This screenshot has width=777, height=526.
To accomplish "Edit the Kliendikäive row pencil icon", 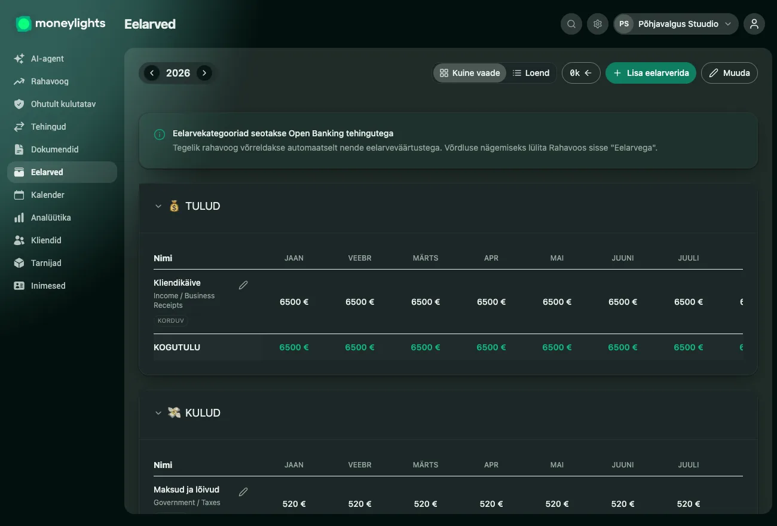I will [243, 285].
